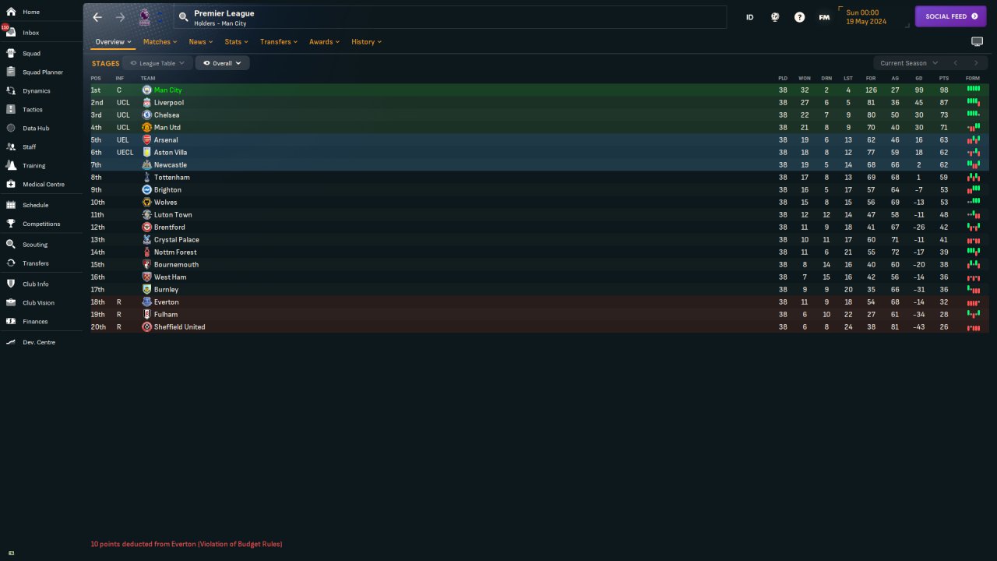
Task: Open the Tactics board icon
Action: 11,110
